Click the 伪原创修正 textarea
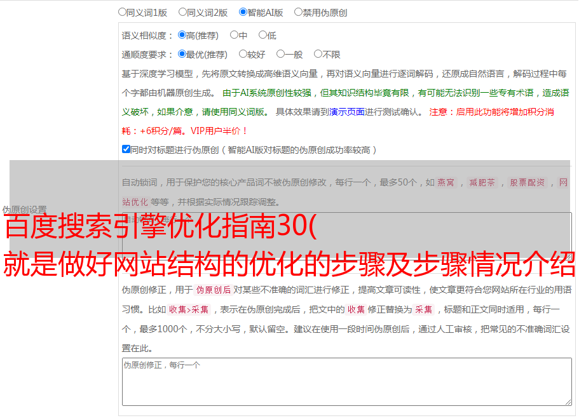Viewport: 579px width, 418px height. (x=347, y=382)
